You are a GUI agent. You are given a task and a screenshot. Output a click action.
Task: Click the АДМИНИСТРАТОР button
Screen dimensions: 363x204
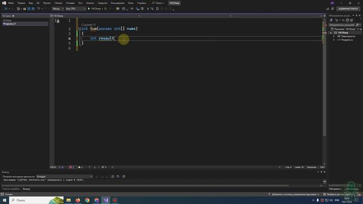coord(348,9)
